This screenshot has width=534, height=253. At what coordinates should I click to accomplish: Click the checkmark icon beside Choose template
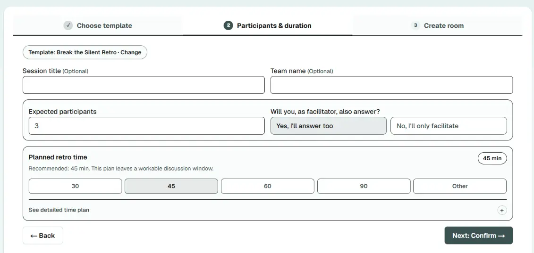click(x=68, y=25)
